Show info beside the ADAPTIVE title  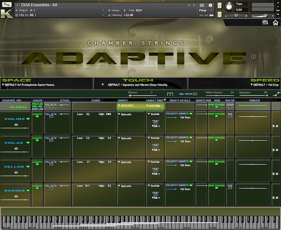click(x=253, y=57)
